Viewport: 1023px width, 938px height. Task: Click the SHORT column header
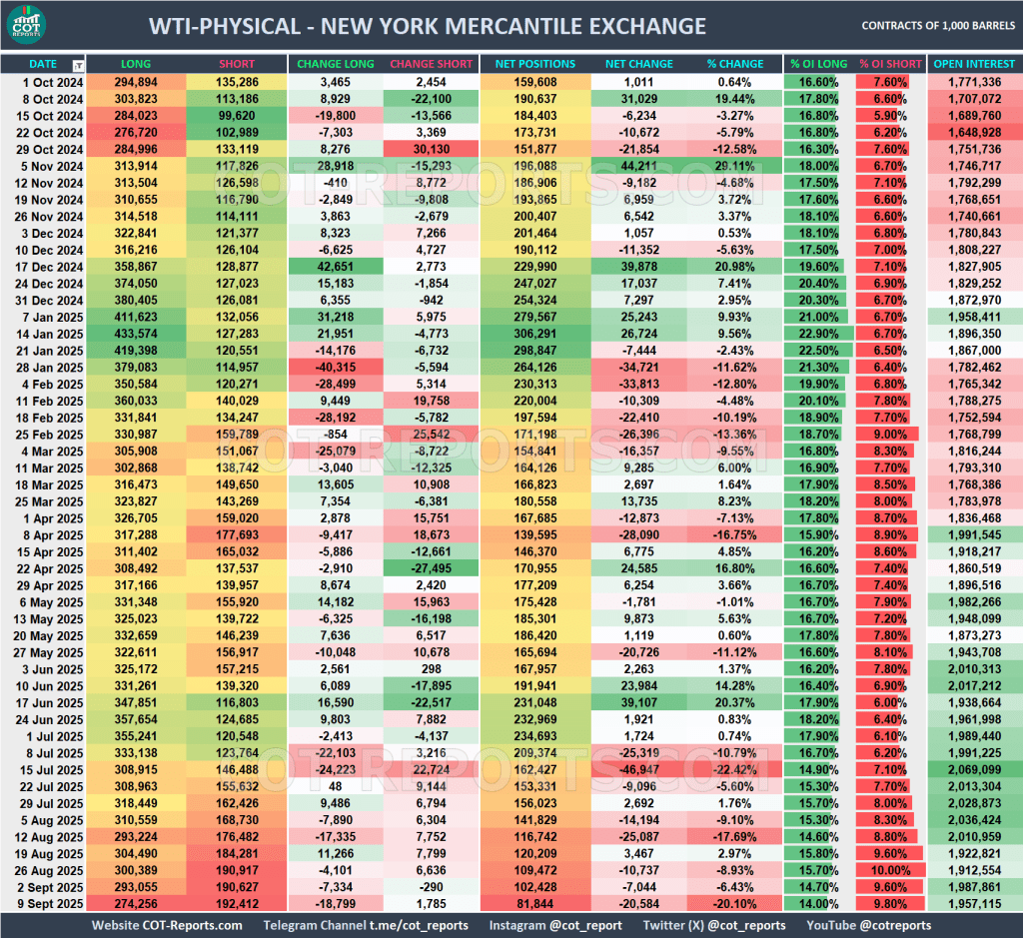[237, 62]
